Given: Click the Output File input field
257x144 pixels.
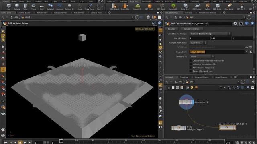Looking at the screenshot, I should click(217, 52).
